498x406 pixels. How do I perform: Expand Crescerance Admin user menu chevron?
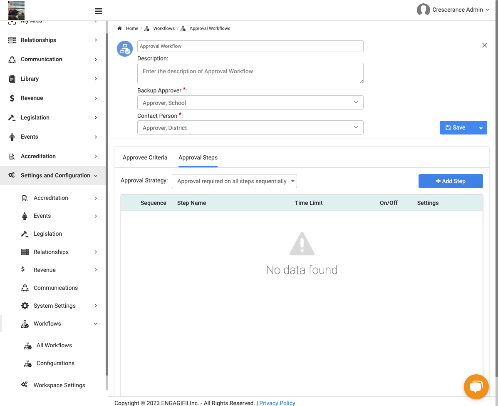(487, 10)
